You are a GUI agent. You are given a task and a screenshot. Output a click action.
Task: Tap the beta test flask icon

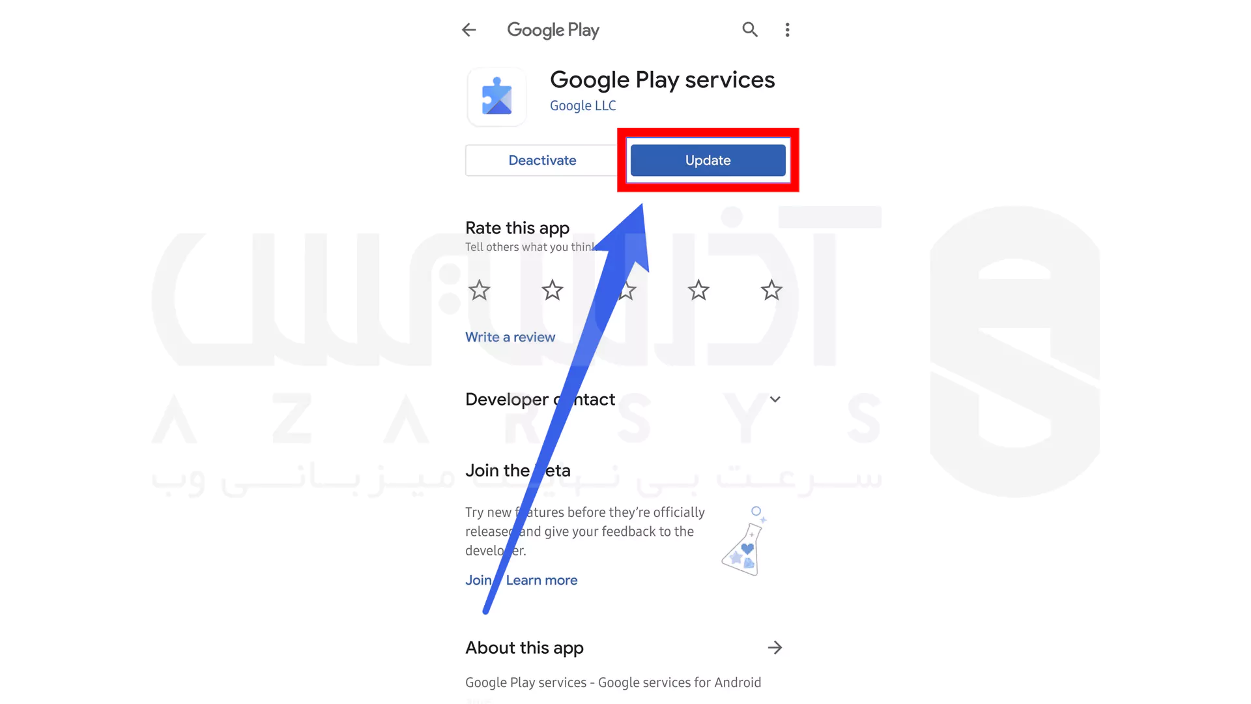(741, 547)
